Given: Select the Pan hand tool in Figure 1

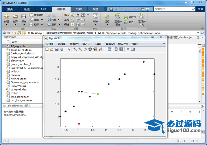Looking at the screenshot, I should click(85, 49).
